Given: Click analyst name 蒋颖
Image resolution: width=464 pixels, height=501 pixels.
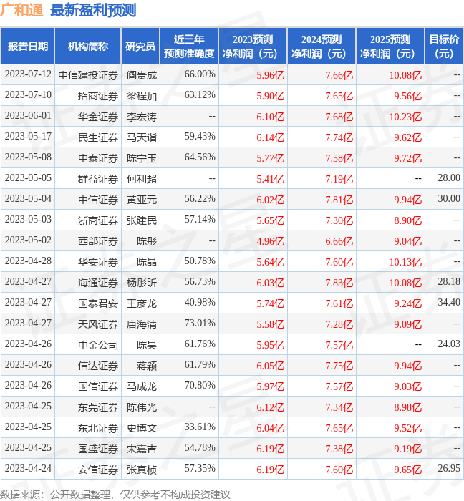Looking at the screenshot, I should click(147, 366).
